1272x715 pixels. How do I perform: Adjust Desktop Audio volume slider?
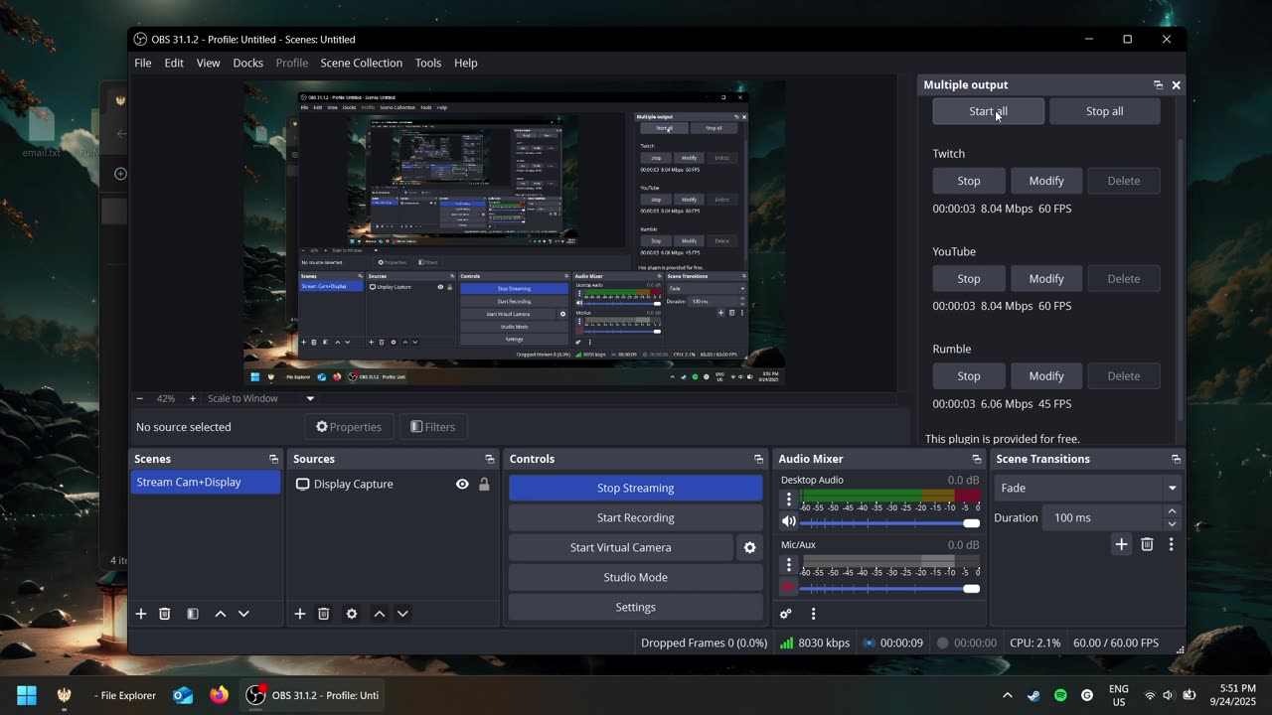(889, 522)
